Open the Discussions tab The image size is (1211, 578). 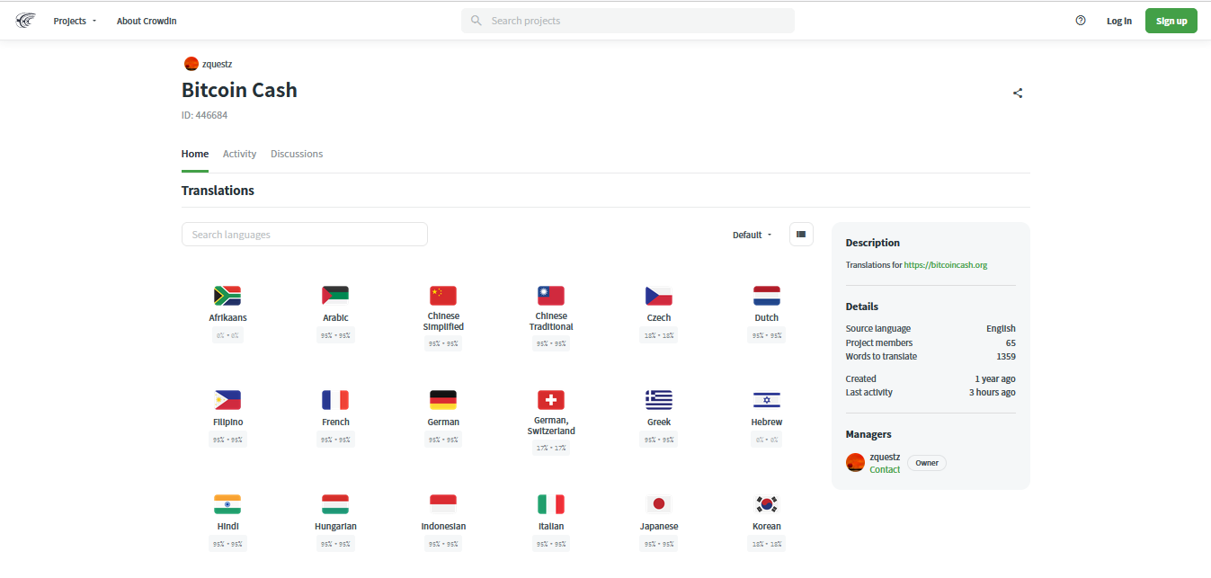pyautogui.click(x=297, y=154)
